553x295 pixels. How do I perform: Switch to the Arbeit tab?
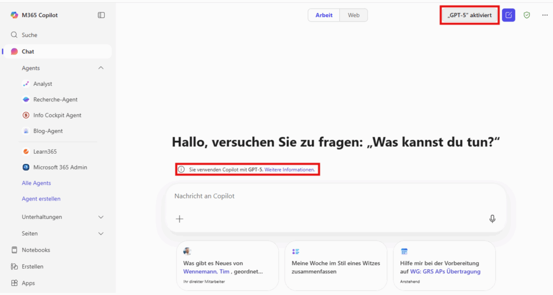(324, 15)
